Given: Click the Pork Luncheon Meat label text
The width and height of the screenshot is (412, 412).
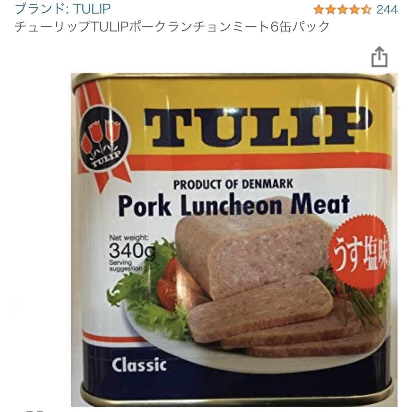Looking at the screenshot, I should click(x=234, y=205).
